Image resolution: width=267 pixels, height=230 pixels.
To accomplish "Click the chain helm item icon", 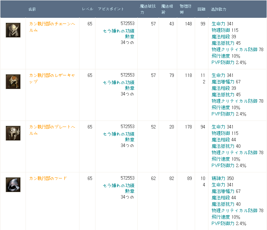I will pos(13,30).
